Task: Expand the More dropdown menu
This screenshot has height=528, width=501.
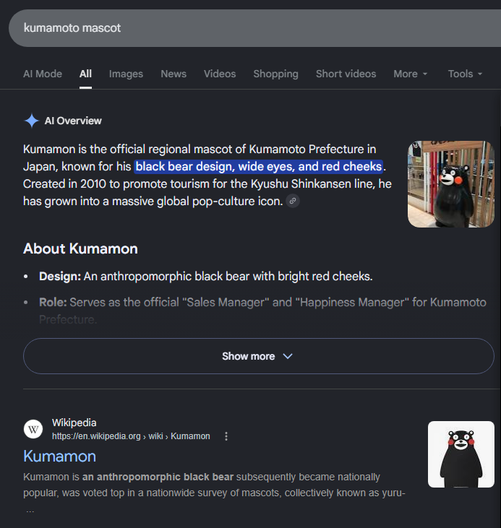Action: (x=411, y=74)
